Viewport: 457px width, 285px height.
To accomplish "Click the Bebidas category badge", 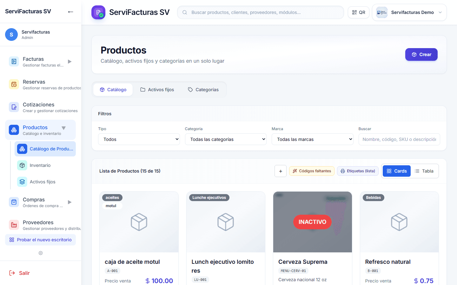I will pos(374,198).
